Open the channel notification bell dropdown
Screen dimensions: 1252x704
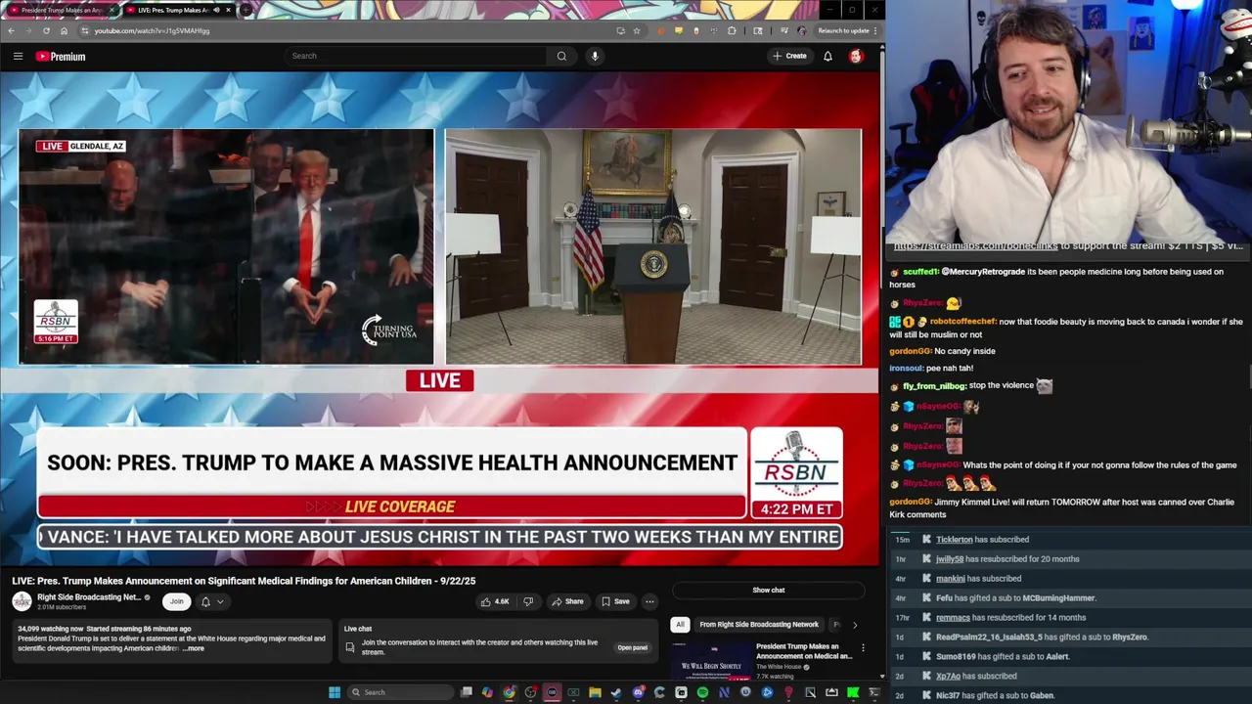click(210, 601)
